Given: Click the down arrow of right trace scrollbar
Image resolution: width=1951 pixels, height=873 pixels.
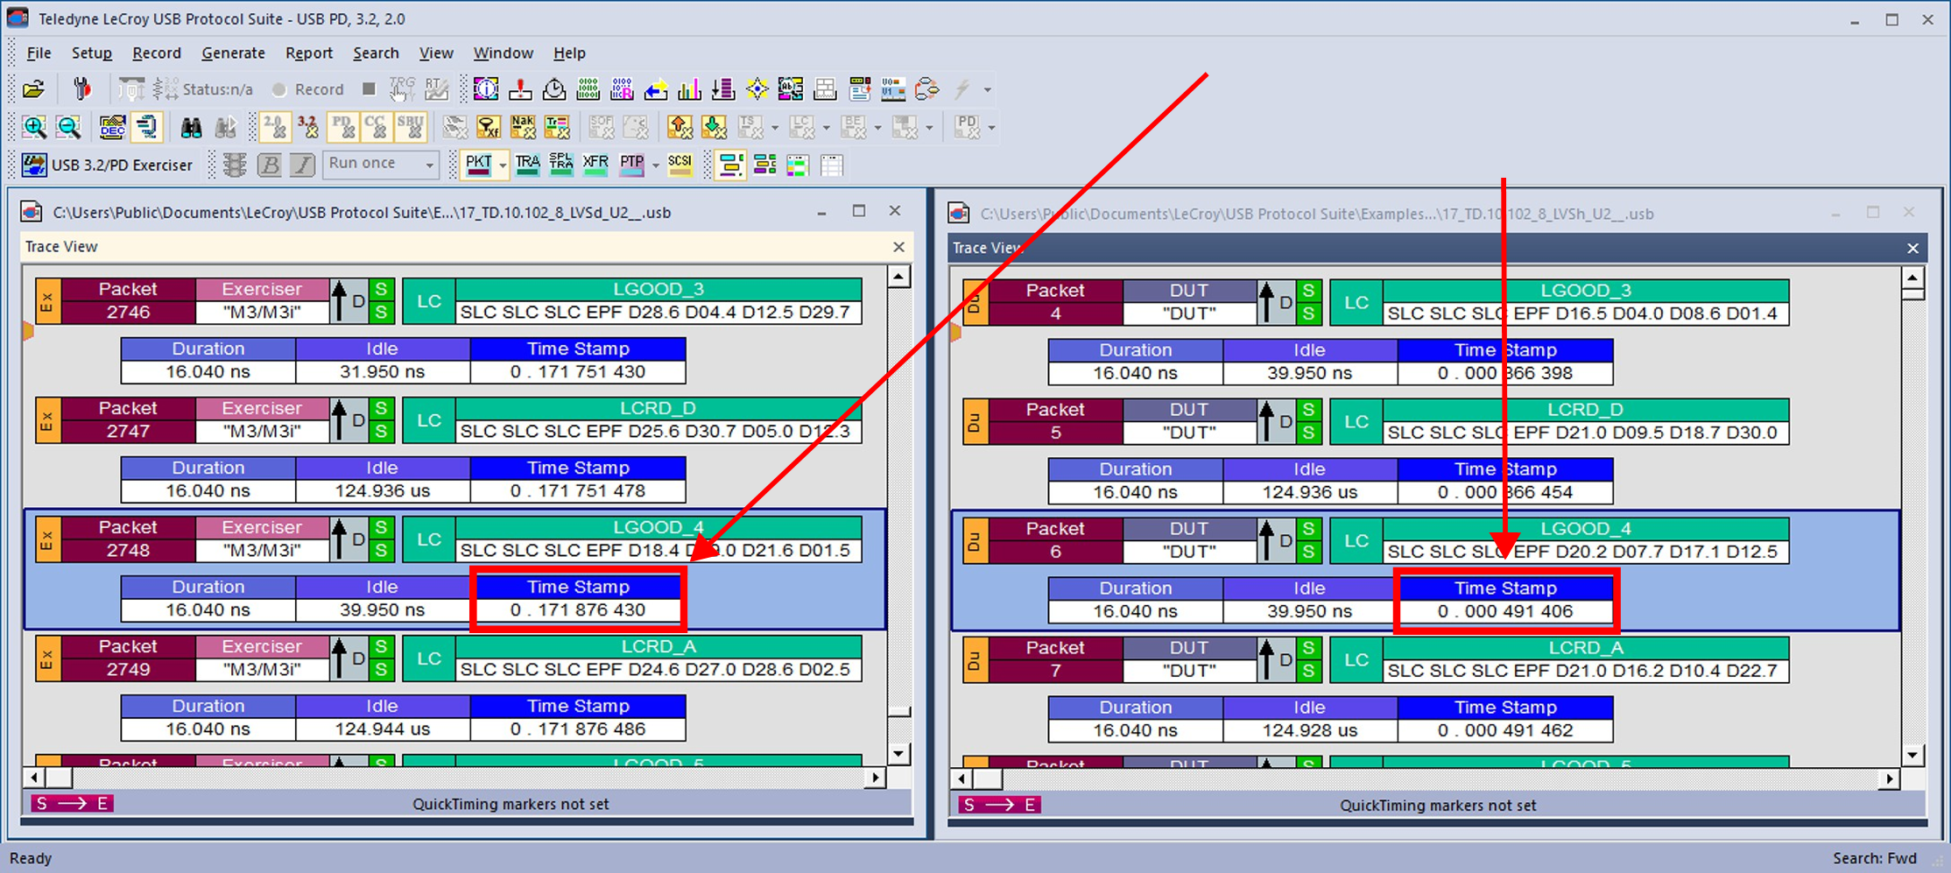Looking at the screenshot, I should [x=1912, y=755].
